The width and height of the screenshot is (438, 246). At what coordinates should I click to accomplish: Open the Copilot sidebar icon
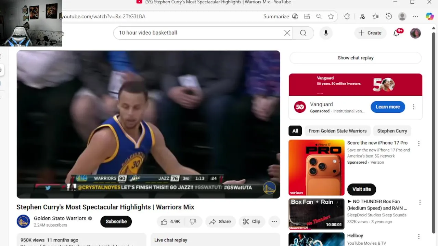[x=429, y=16]
